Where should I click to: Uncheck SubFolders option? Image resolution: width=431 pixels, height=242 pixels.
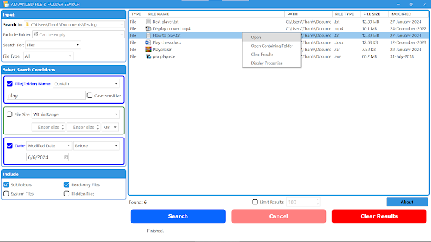[6, 185]
